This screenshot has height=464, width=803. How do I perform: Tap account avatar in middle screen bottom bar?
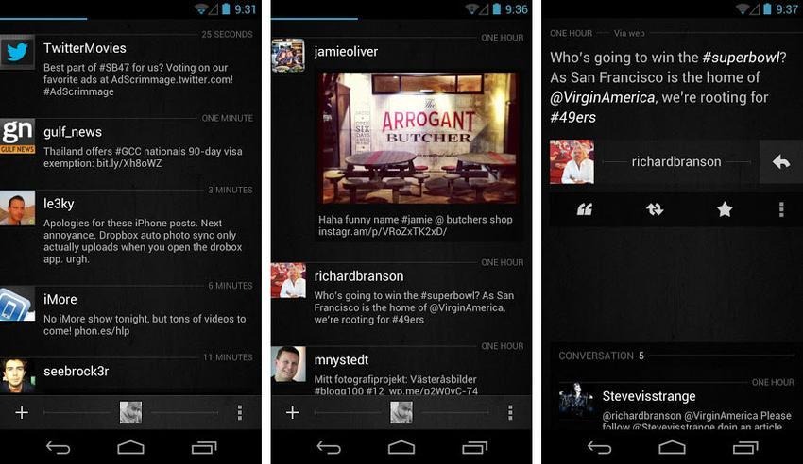click(x=401, y=412)
